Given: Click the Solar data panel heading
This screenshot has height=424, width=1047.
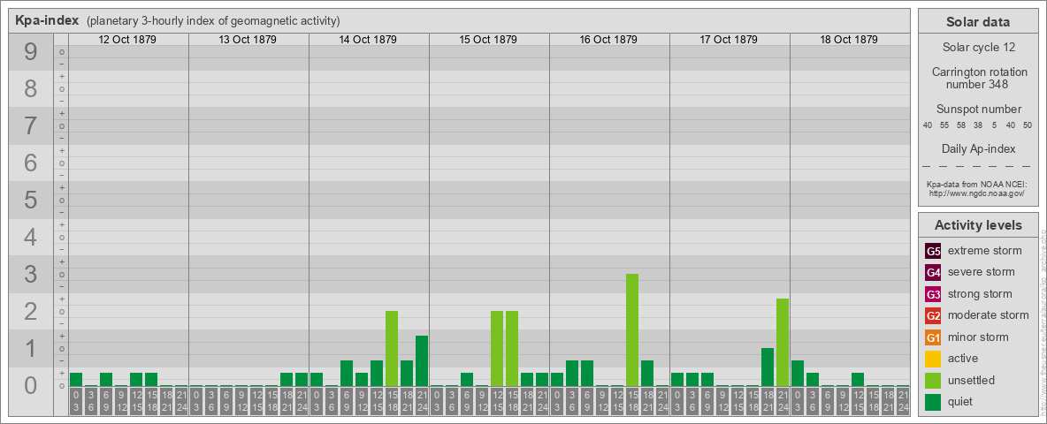Looking at the screenshot, I should pyautogui.click(x=978, y=22).
